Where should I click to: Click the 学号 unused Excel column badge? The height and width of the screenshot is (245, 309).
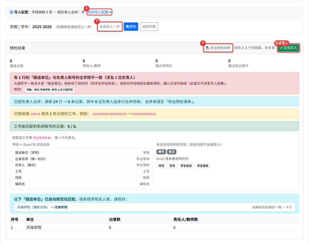pyautogui.click(x=172, y=166)
